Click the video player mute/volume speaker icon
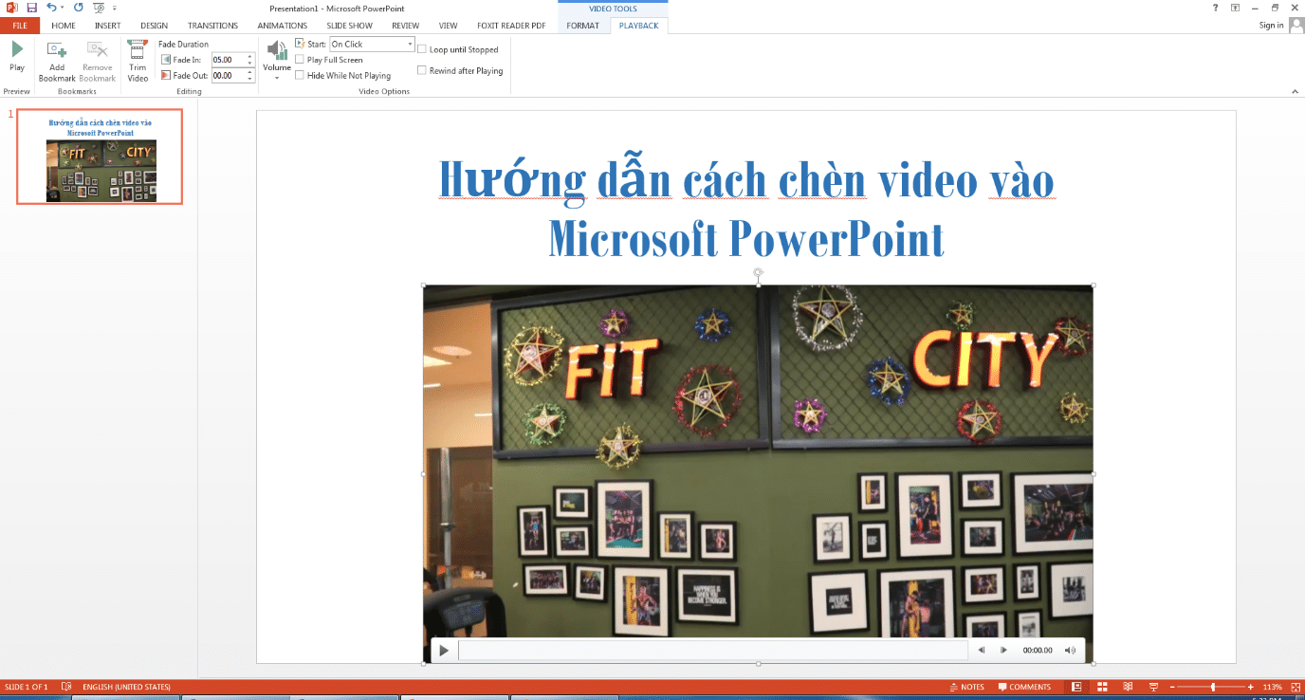The image size is (1305, 700). 1071,651
